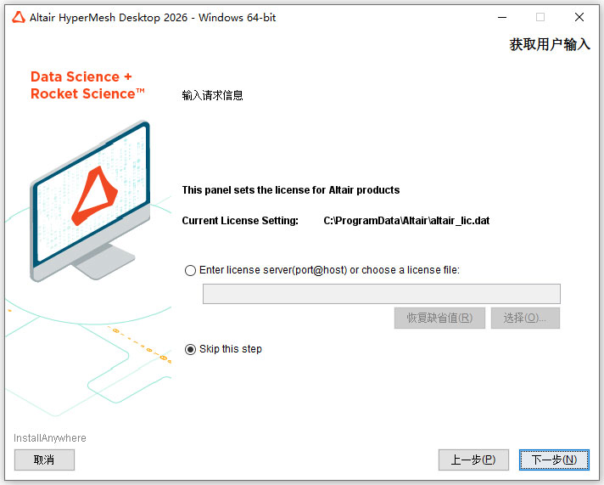Select the Skip this step radio button
604x485 pixels.
pyautogui.click(x=190, y=350)
